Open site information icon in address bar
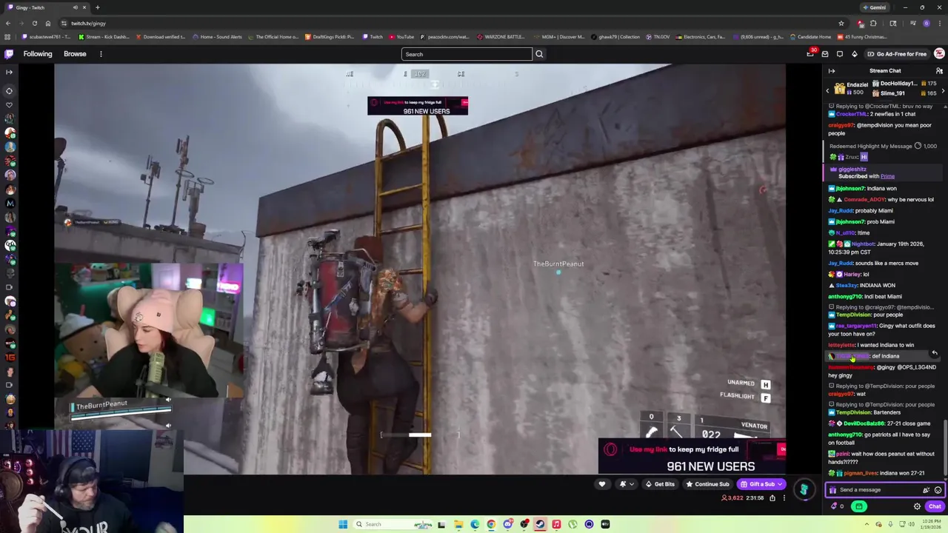948x533 pixels. click(x=64, y=24)
